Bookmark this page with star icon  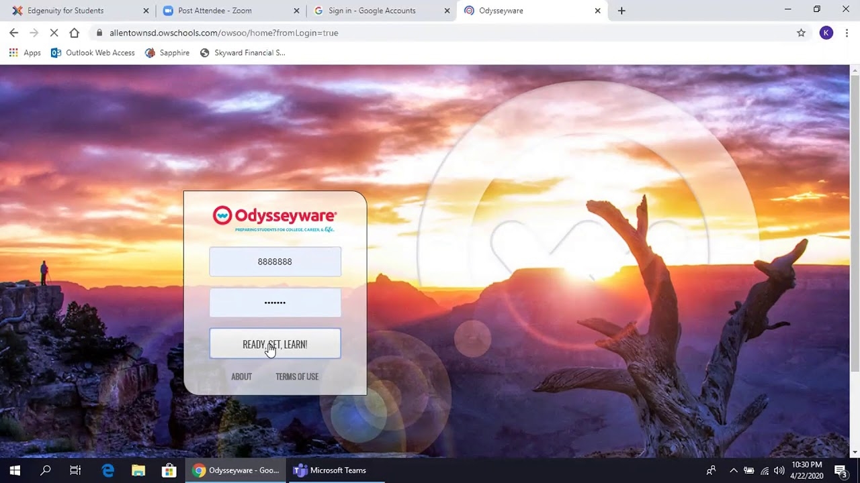(x=801, y=33)
